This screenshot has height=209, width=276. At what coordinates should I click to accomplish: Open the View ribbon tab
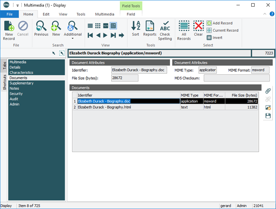tap(63, 14)
